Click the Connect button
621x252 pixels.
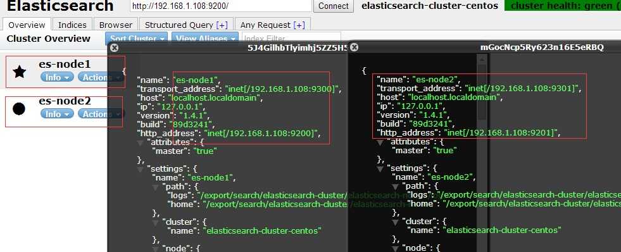tap(334, 6)
